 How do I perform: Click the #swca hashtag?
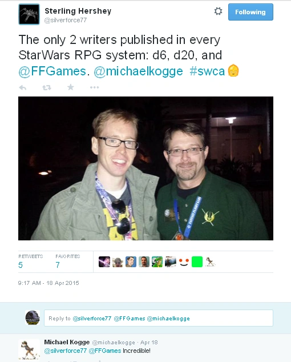tap(207, 71)
